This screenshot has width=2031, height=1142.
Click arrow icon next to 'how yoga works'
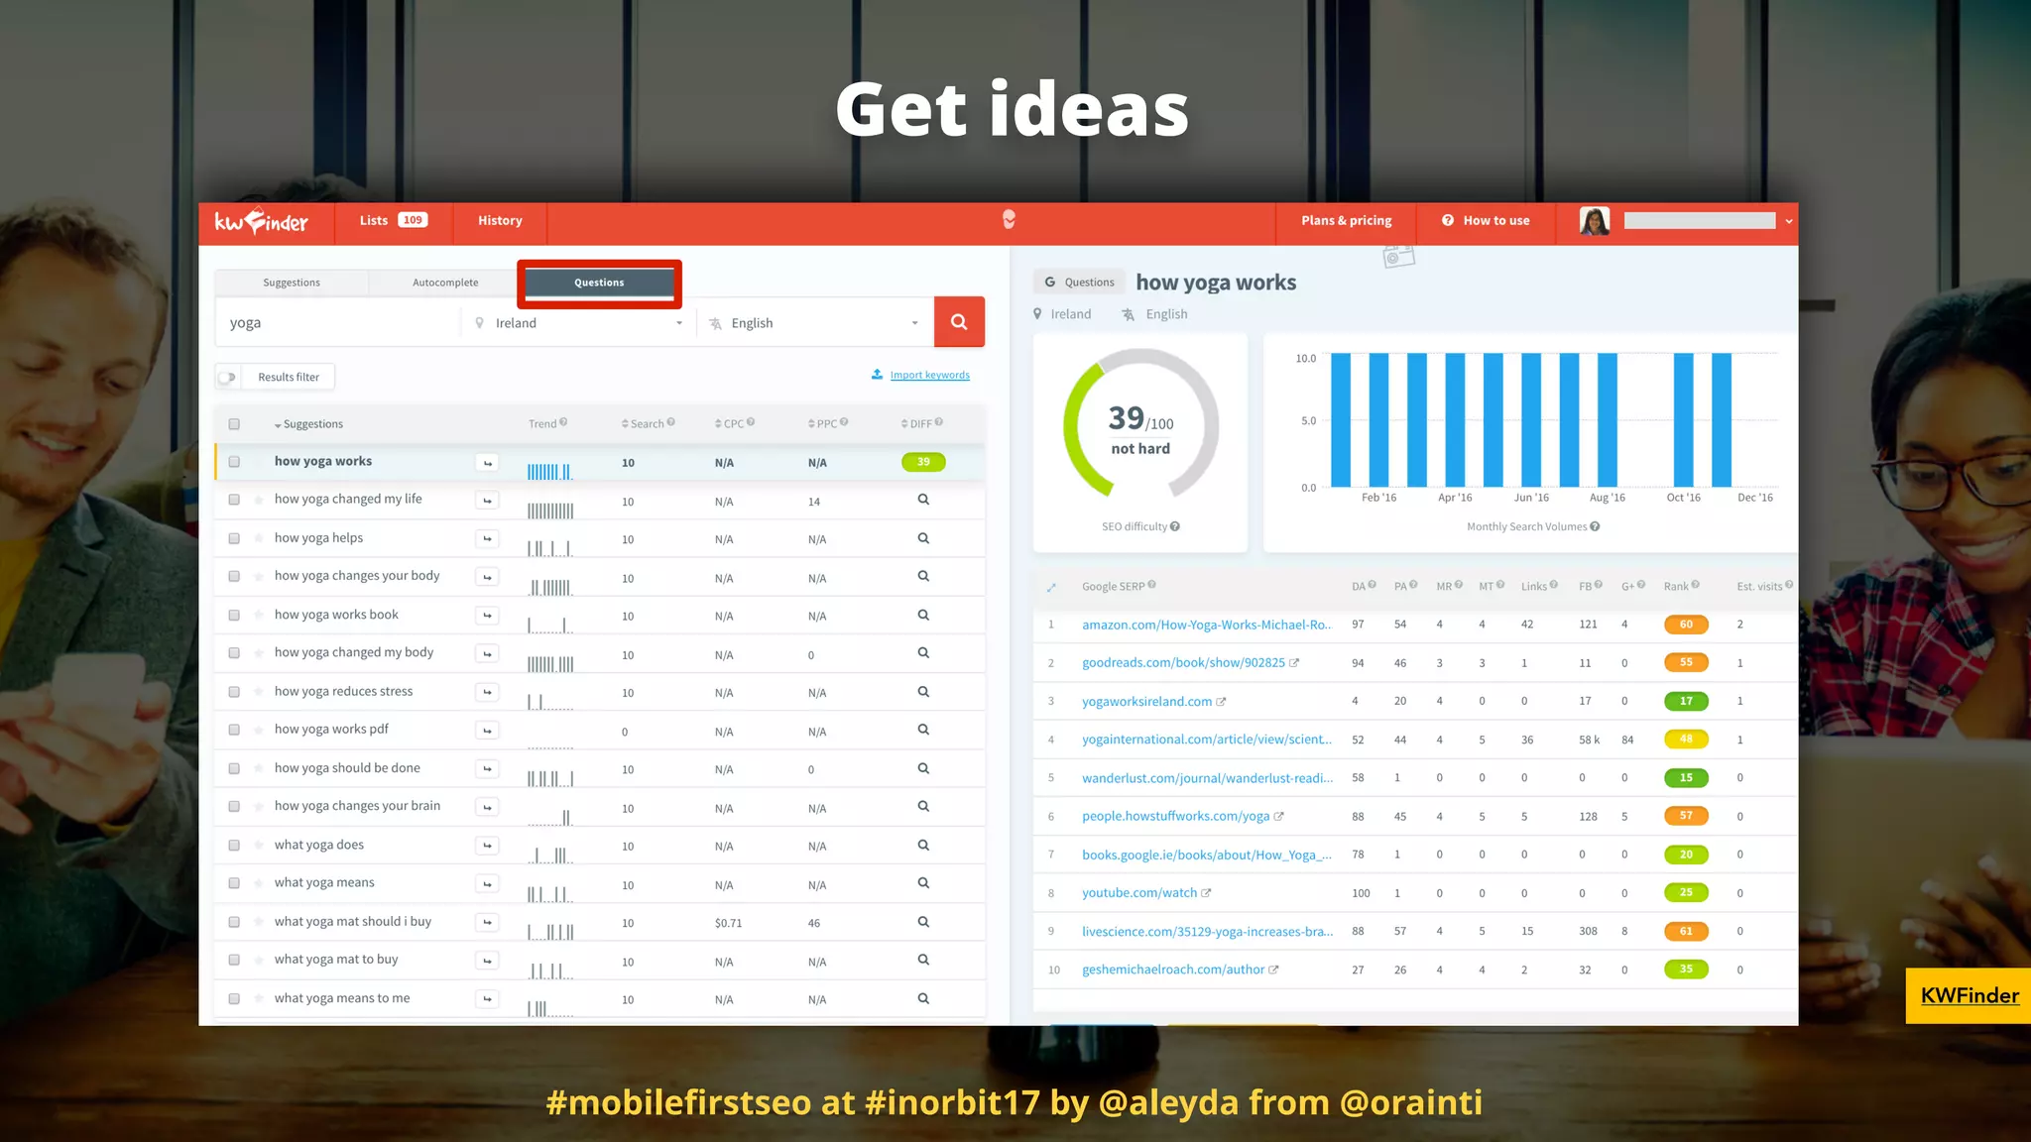click(x=487, y=463)
